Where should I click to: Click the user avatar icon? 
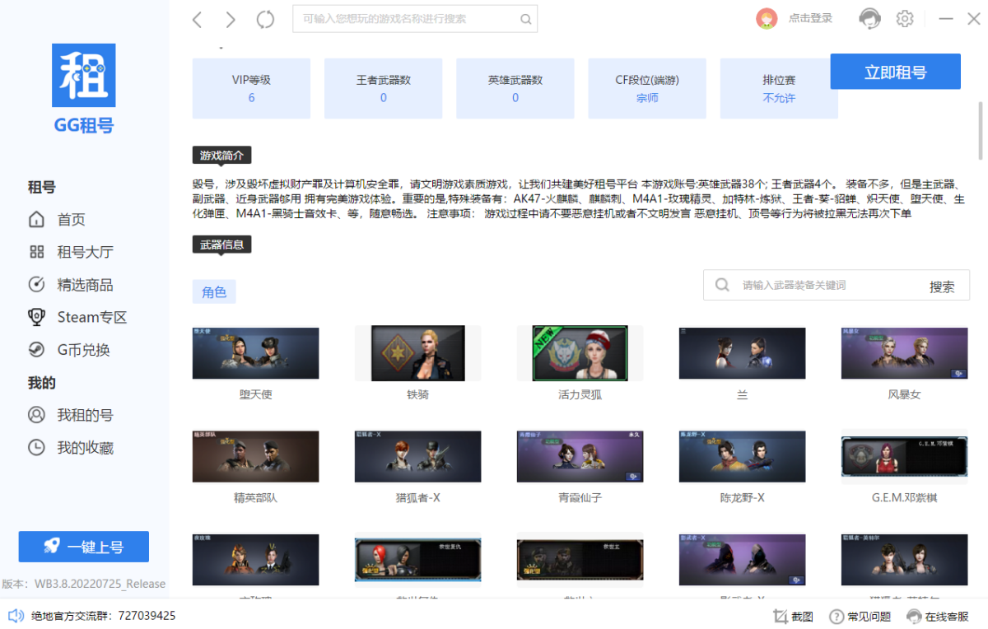pos(767,18)
